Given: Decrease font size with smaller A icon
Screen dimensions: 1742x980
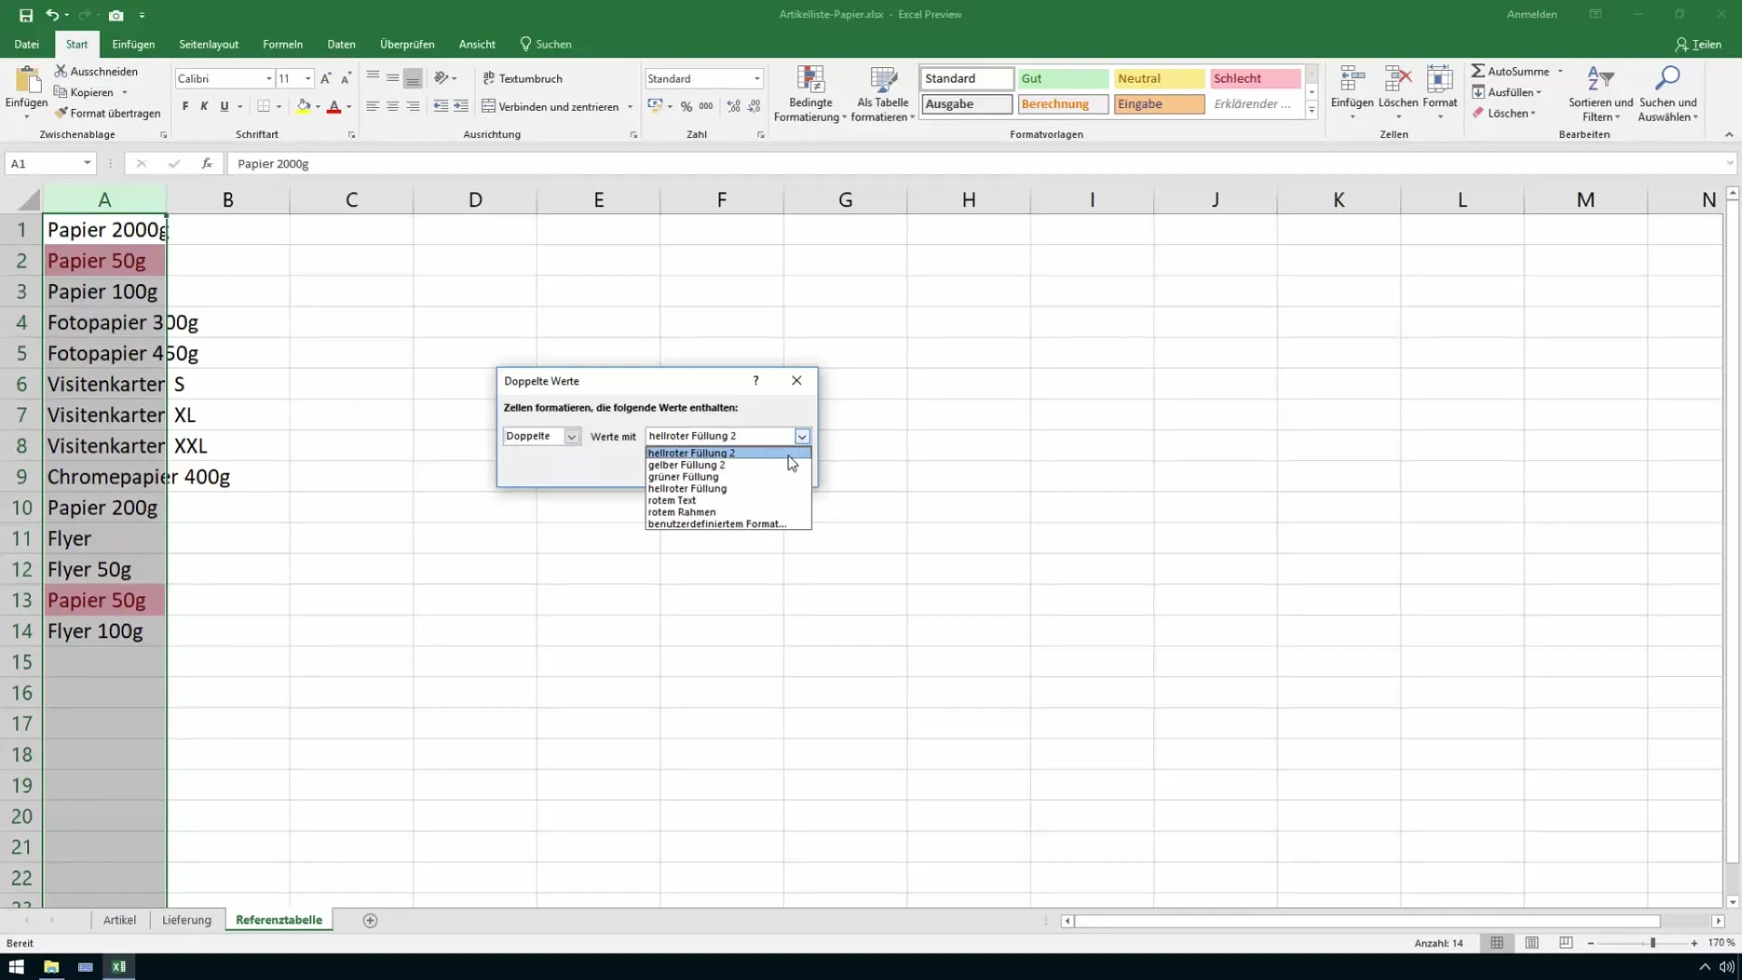Looking at the screenshot, I should 346,79.
